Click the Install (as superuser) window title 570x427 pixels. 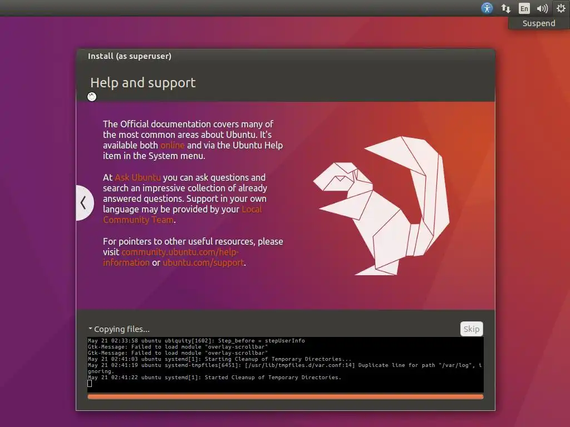(129, 56)
